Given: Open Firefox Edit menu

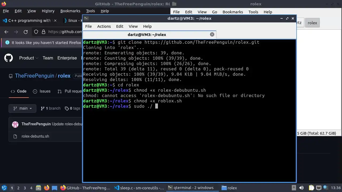Looking at the screenshot, I should (x=18, y=11).
